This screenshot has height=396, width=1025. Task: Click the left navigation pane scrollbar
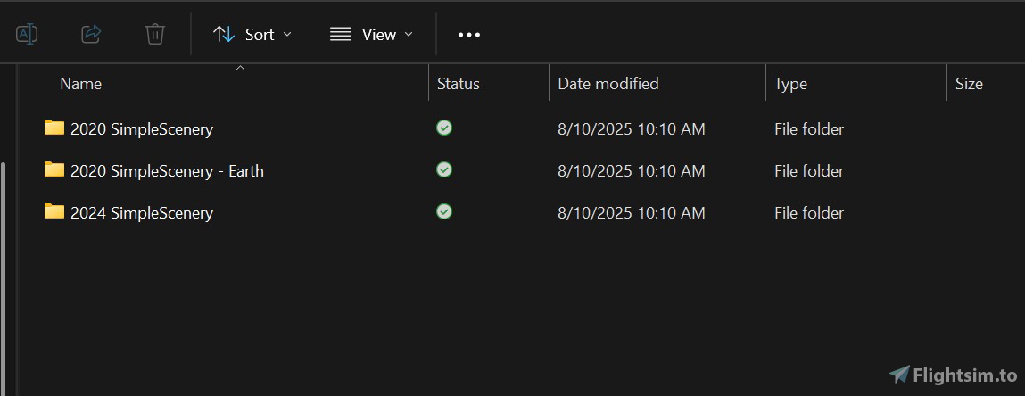[4, 268]
